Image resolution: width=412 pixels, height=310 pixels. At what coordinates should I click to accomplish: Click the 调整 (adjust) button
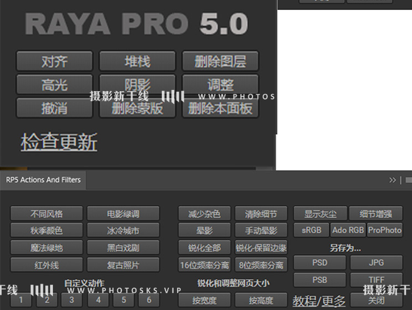pyautogui.click(x=221, y=85)
